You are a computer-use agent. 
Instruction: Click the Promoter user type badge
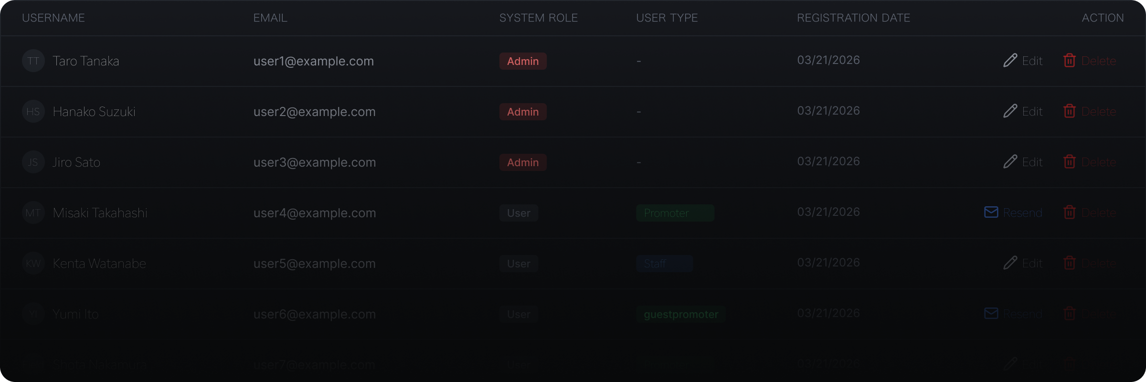point(675,213)
